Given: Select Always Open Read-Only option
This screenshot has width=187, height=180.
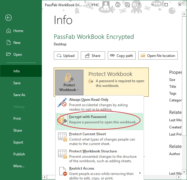Looking at the screenshot, I should coord(99,104).
